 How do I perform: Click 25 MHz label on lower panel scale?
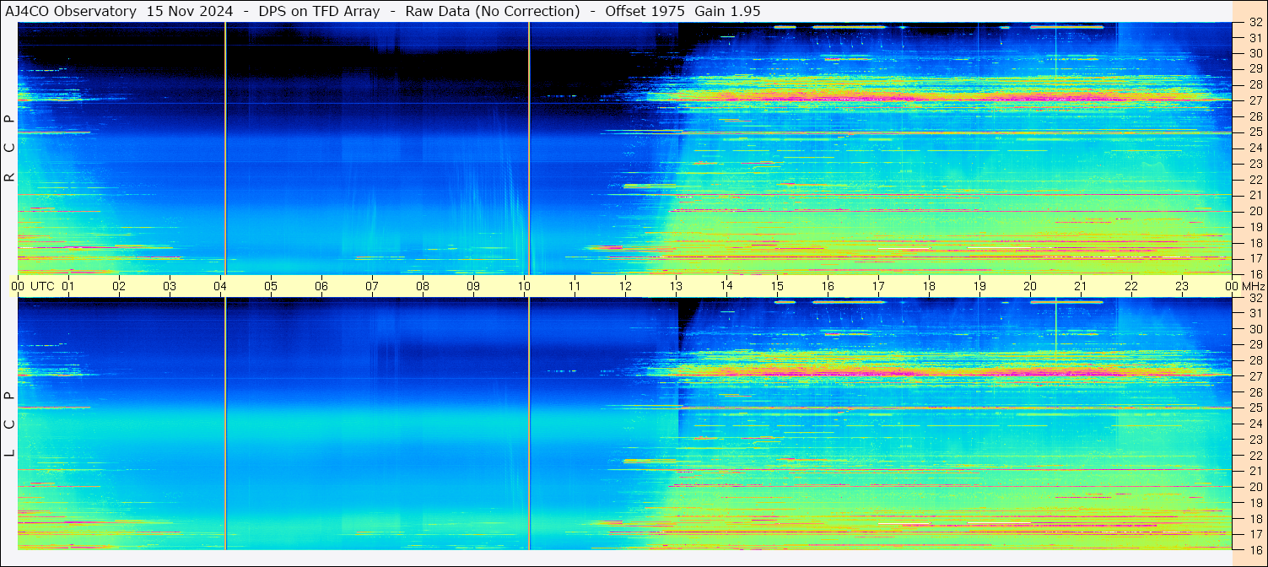[x=1255, y=408]
